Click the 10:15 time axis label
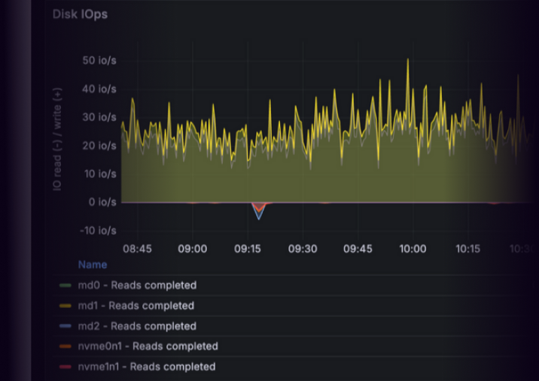Image resolution: width=539 pixels, height=381 pixels. (468, 249)
